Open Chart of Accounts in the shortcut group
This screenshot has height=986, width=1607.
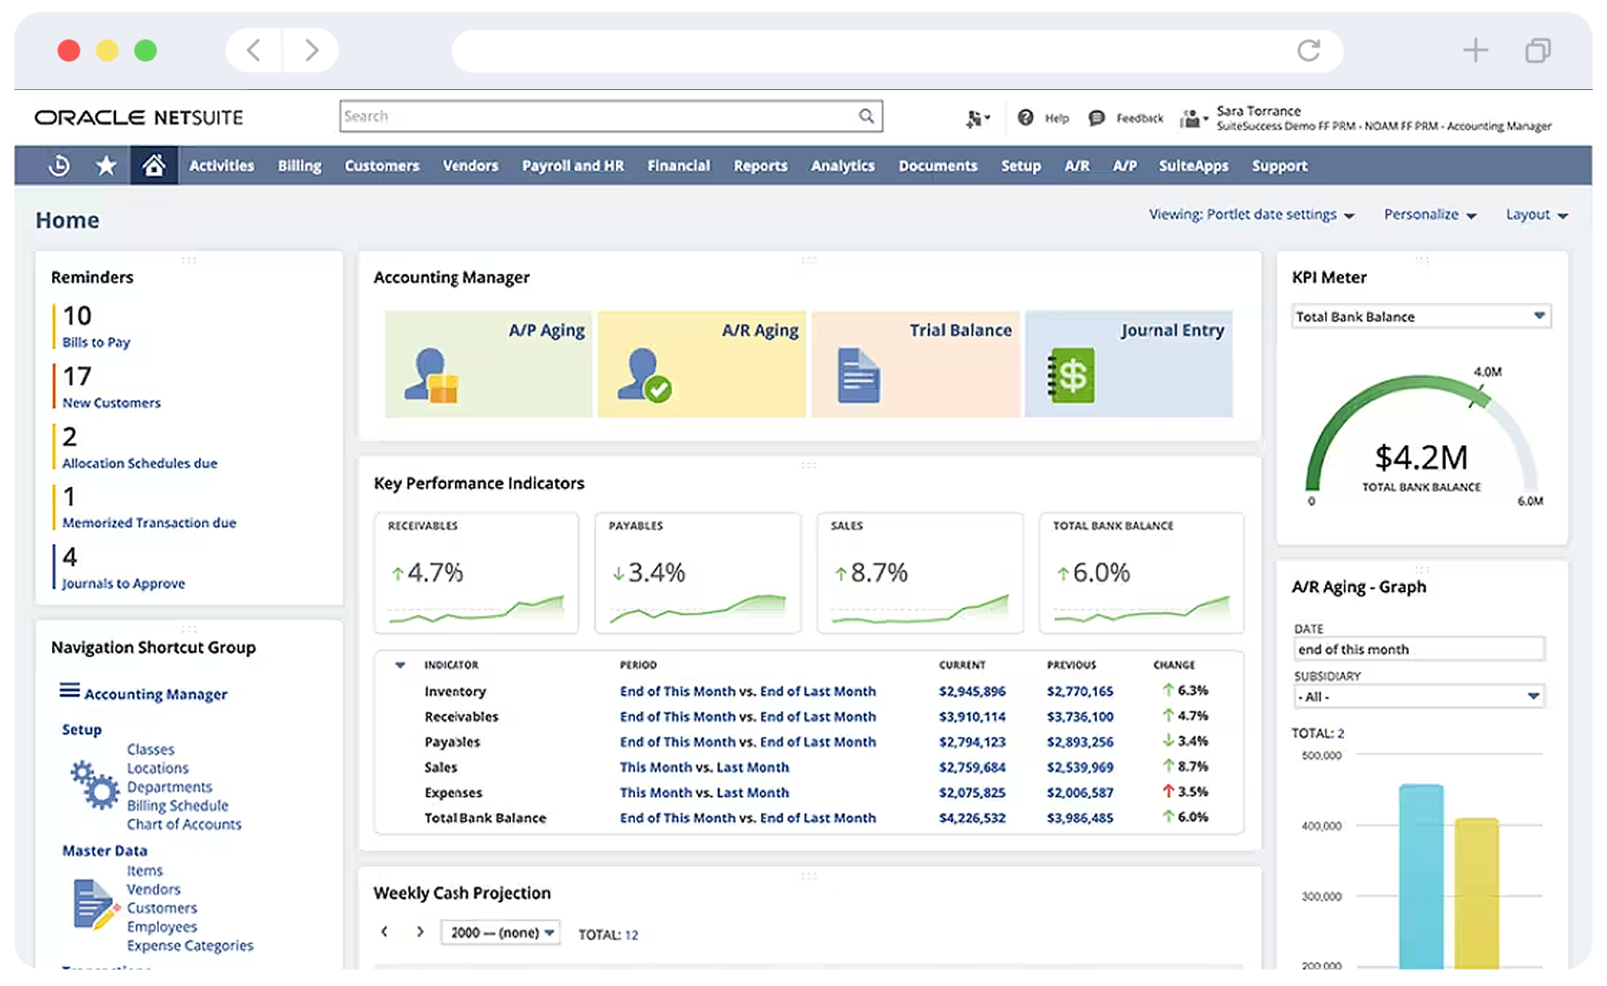point(183,824)
